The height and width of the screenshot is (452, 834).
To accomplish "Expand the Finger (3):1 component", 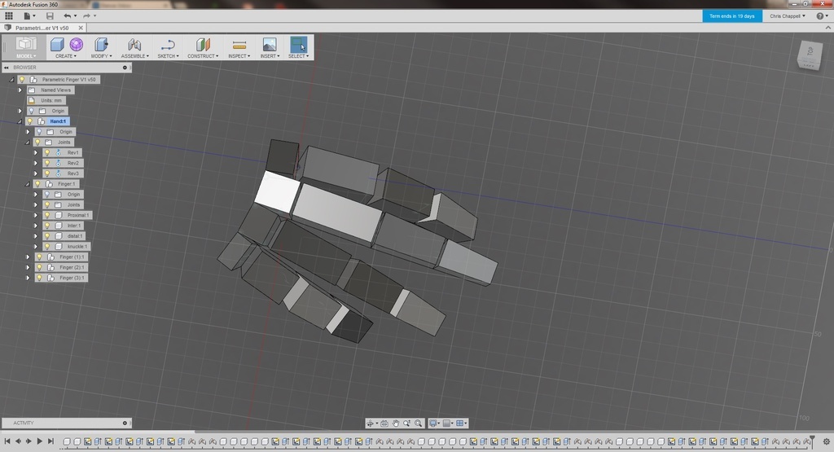I will click(28, 278).
